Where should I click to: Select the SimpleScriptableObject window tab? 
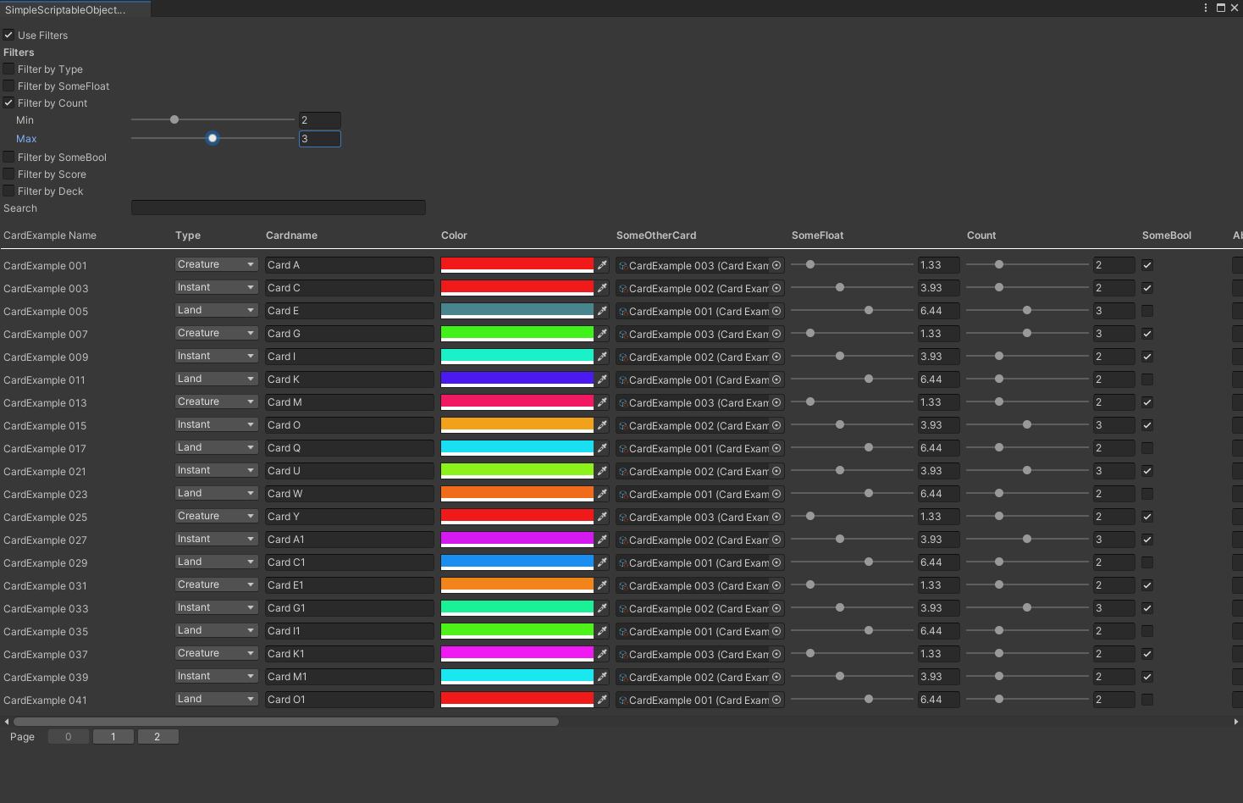(x=75, y=9)
